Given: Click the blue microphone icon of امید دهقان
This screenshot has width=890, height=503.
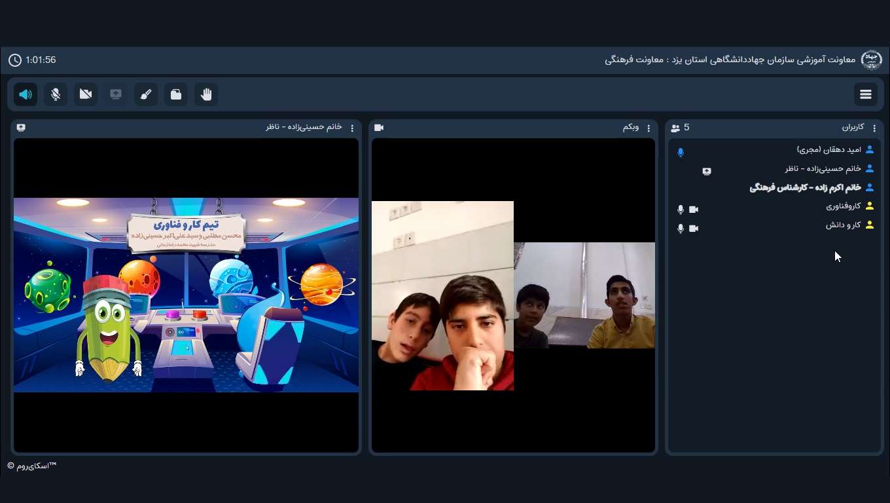Looking at the screenshot, I should pyautogui.click(x=681, y=153).
